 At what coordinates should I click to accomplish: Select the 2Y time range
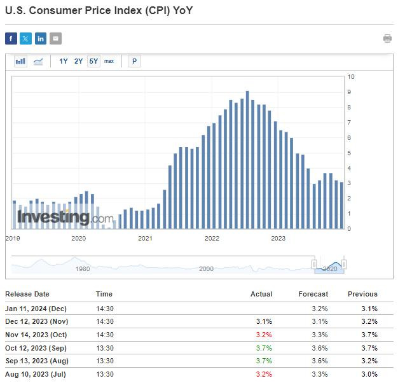78,61
